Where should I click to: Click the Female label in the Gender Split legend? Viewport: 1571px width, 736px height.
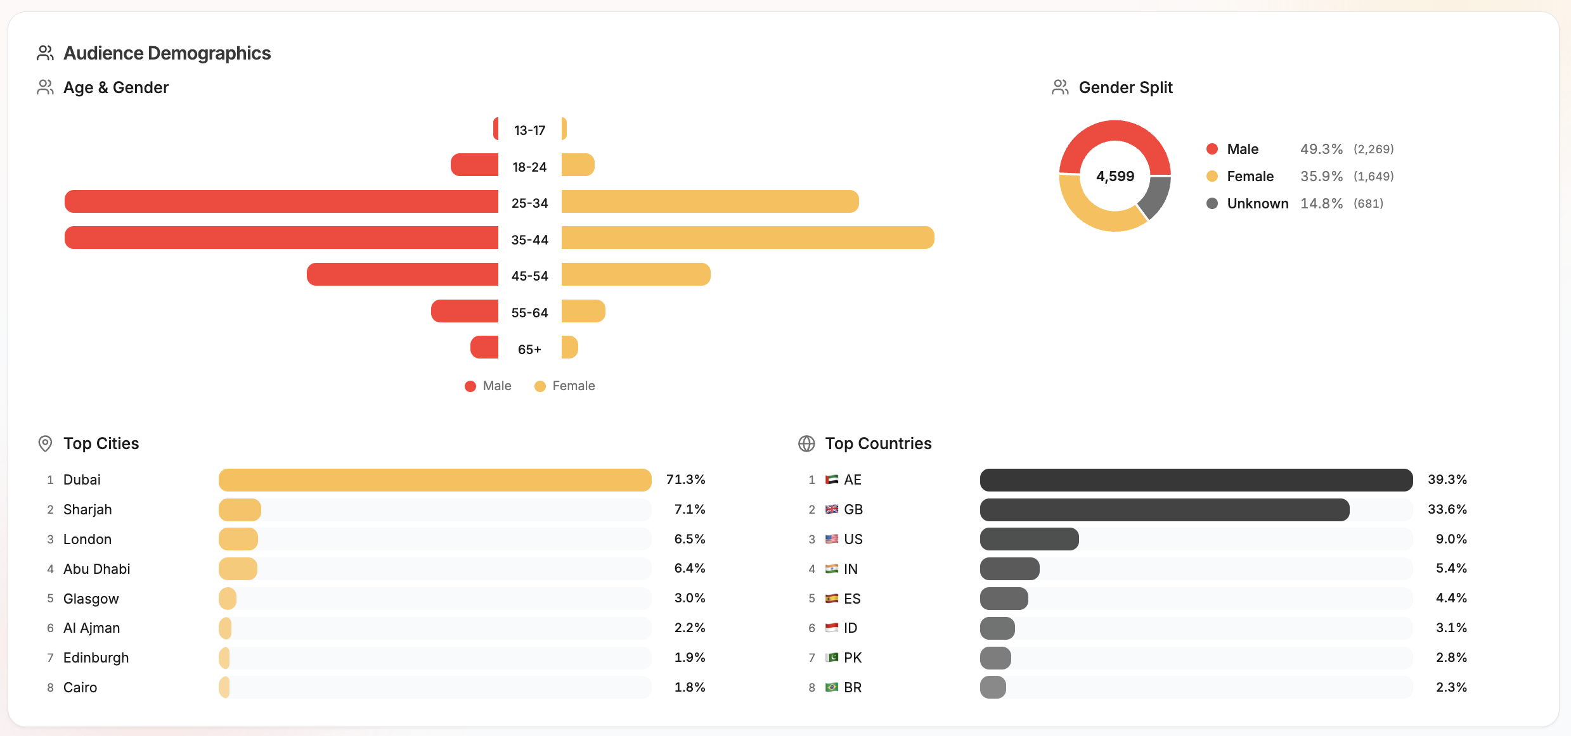(x=1250, y=176)
